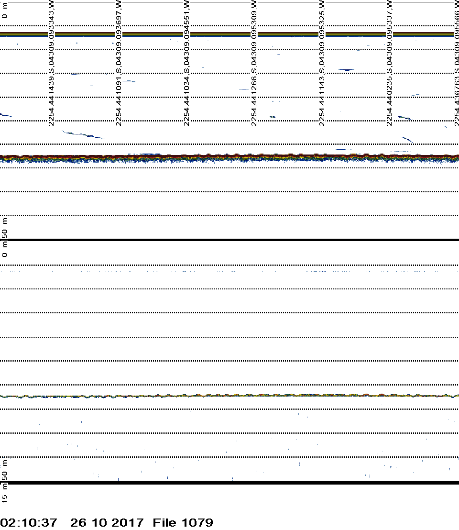This screenshot has width=459, height=530.
Task: Click the thin green surface line in lower echogram
Action: (229, 271)
